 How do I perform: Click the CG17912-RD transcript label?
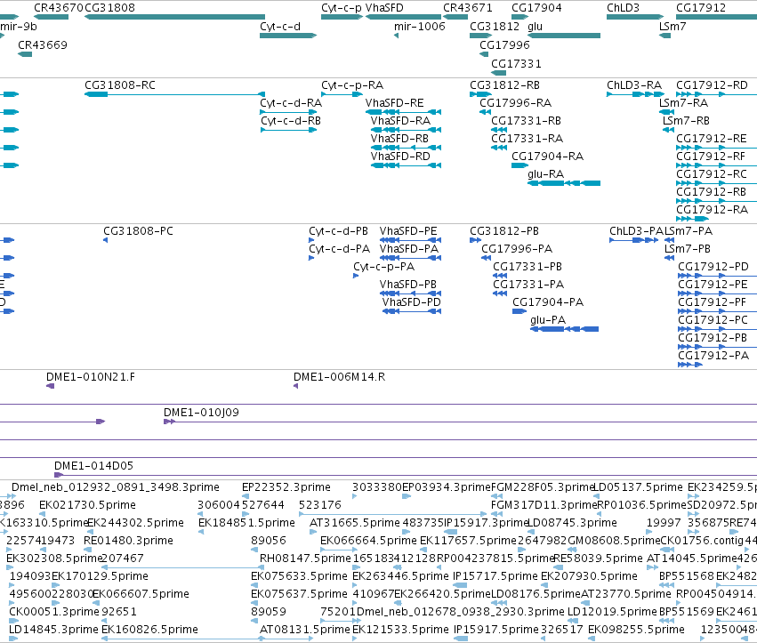[x=712, y=85]
